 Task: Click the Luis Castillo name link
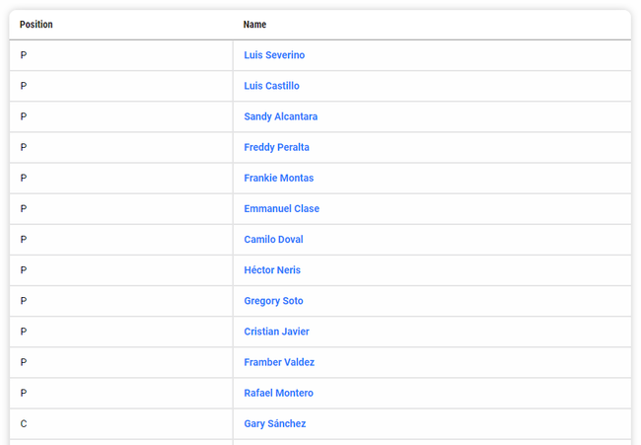tap(271, 86)
